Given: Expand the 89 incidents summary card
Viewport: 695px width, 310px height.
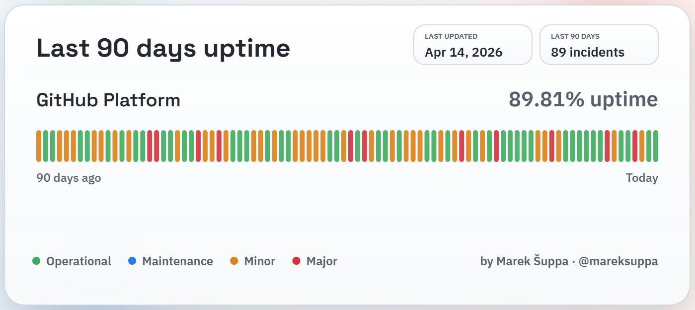Looking at the screenshot, I should (599, 44).
